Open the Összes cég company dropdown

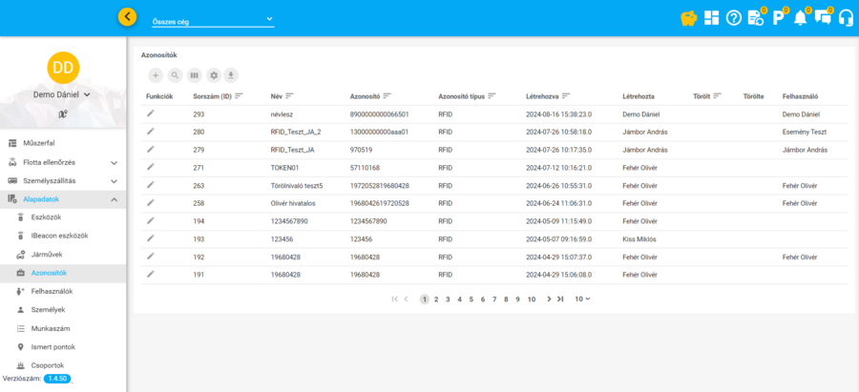[x=212, y=18]
